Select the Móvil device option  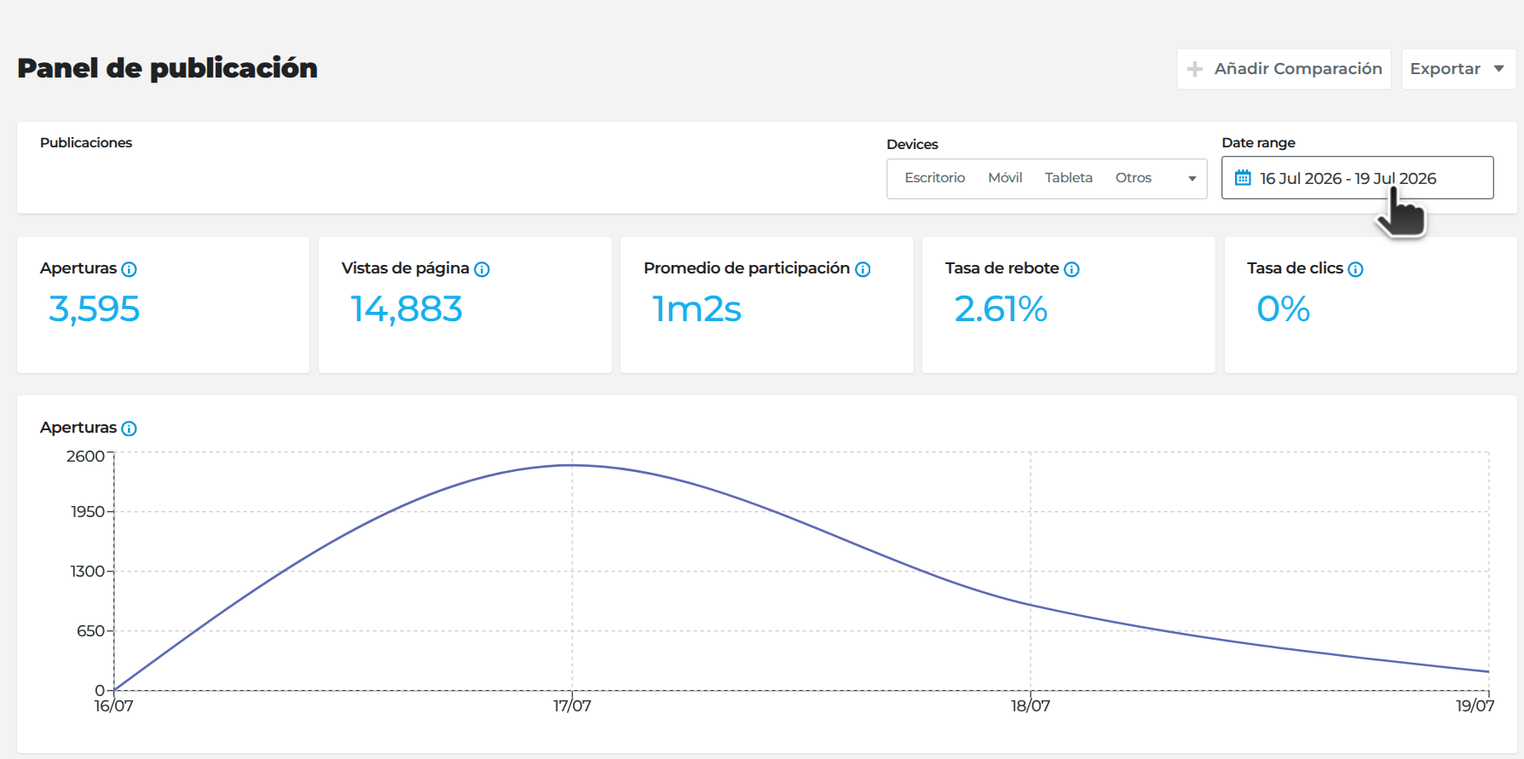pyautogui.click(x=1005, y=178)
